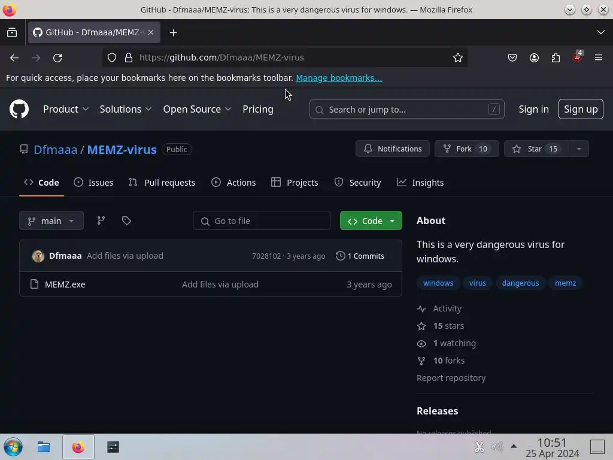This screenshot has width=613, height=460.
Task: Expand the Product menu
Action: point(66,109)
